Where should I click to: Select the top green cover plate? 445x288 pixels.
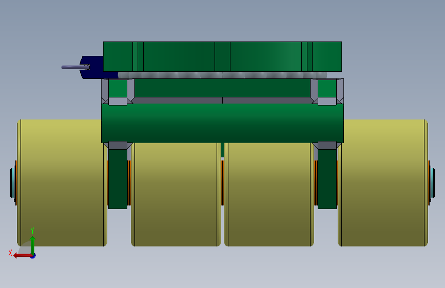click(x=223, y=56)
